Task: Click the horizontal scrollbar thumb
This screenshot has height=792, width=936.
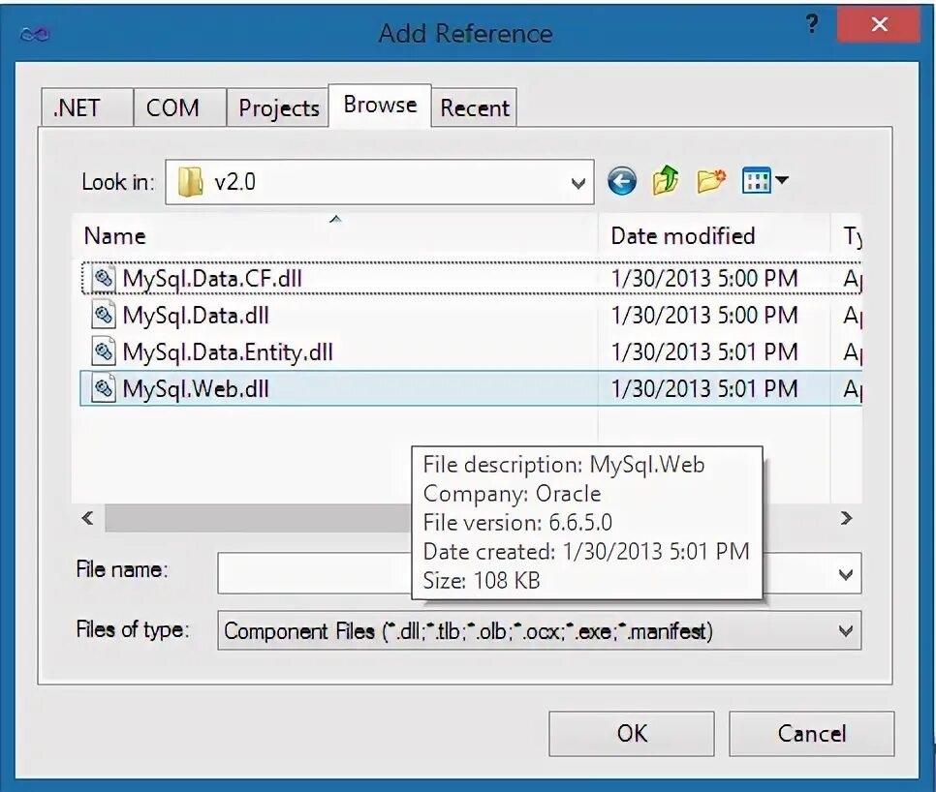Action: (258, 518)
